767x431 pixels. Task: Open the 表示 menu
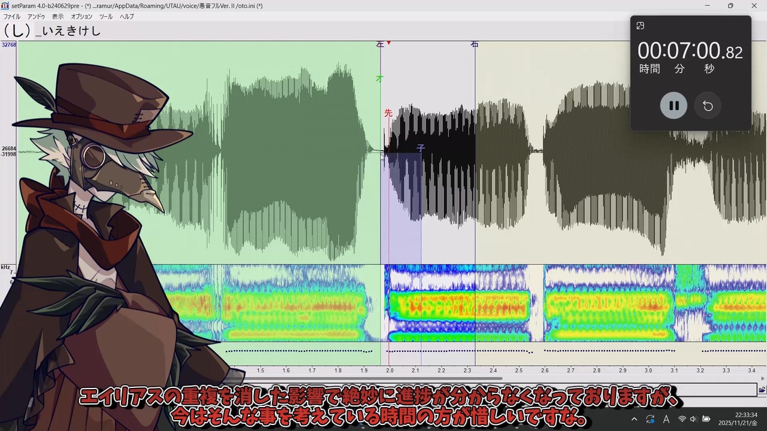pos(58,17)
